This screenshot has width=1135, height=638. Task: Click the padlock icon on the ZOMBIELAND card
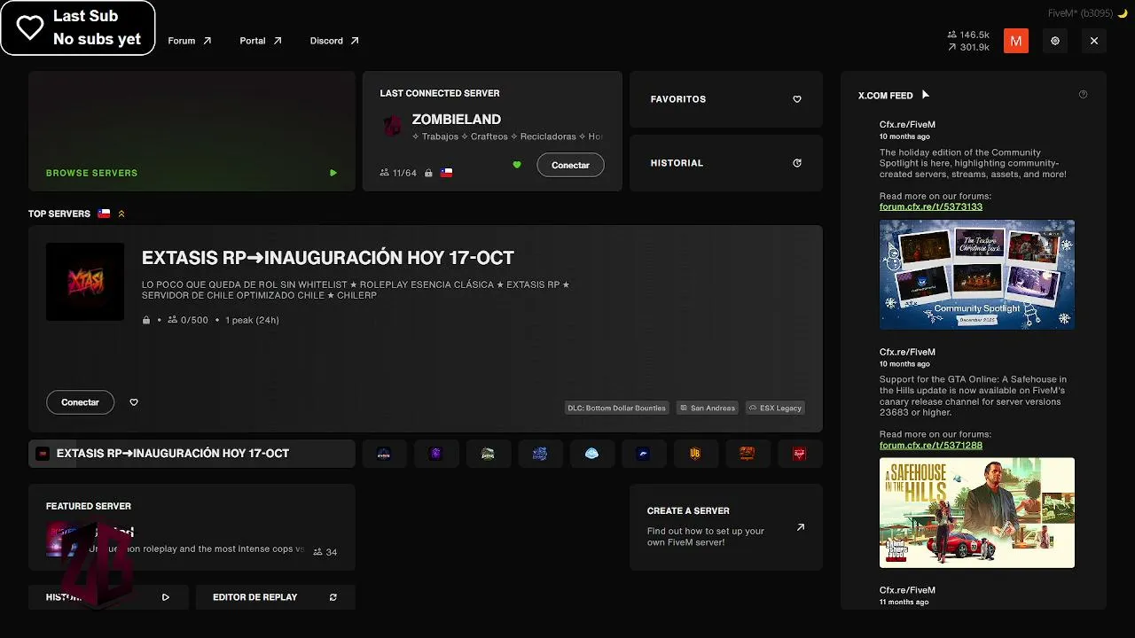click(x=428, y=173)
